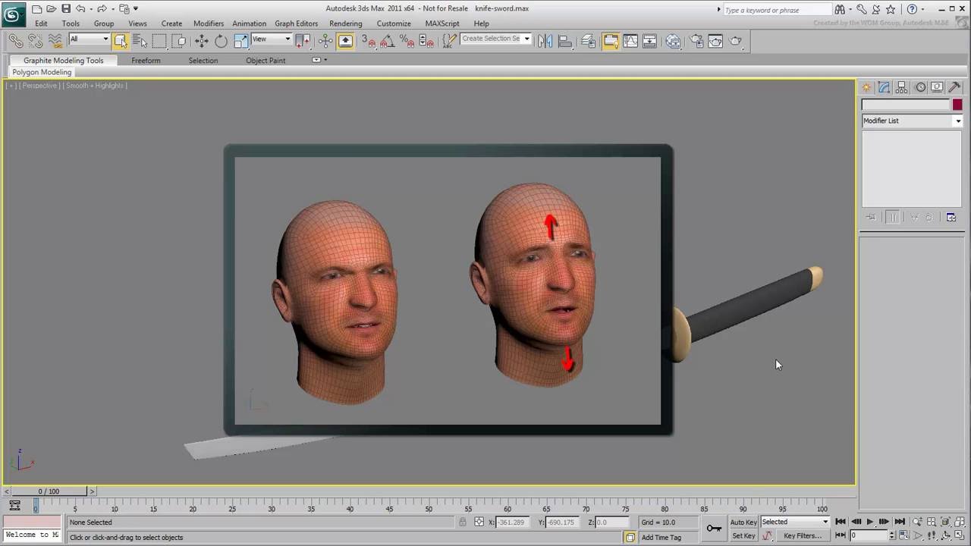Open key mode Selected dropdown
The image size is (971, 546).
click(795, 522)
